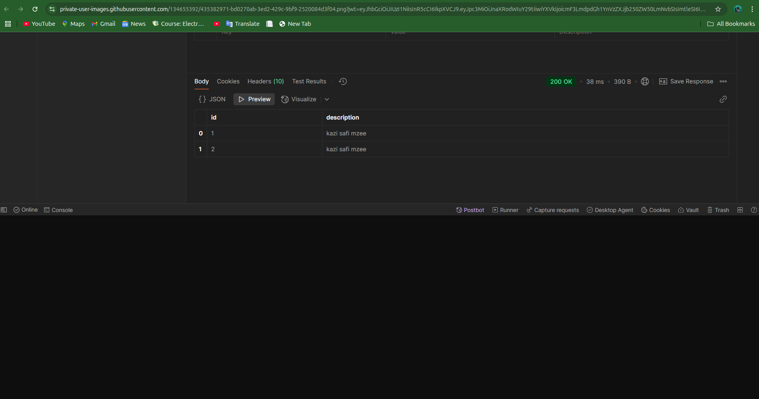
Task: Select the JSON body format
Action: click(212, 99)
